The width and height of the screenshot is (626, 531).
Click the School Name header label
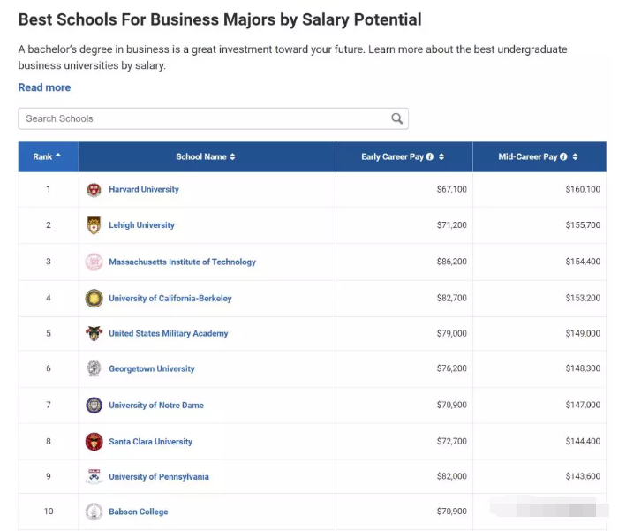point(201,156)
